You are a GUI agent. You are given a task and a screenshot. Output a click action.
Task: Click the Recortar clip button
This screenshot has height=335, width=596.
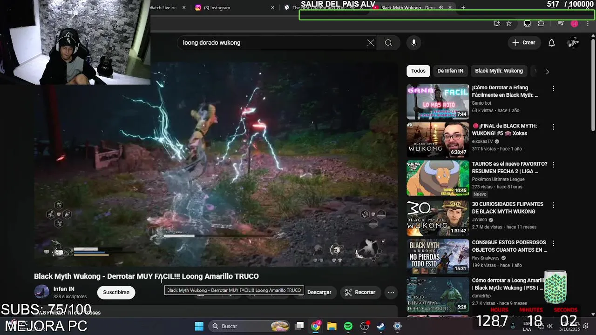click(360, 292)
